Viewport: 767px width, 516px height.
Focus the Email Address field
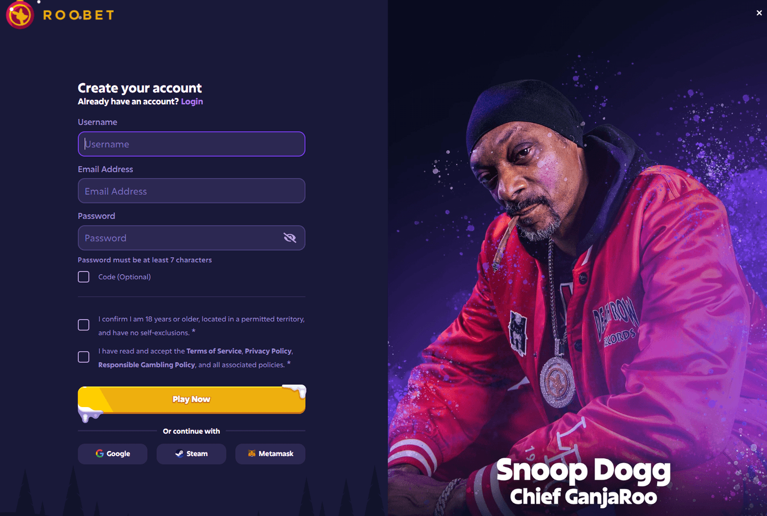(x=192, y=191)
